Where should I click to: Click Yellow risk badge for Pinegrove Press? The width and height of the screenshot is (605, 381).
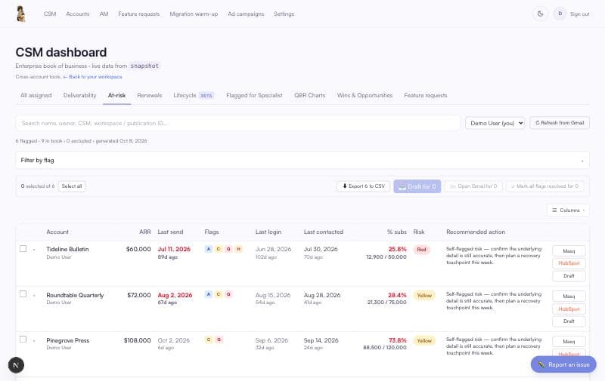click(424, 340)
